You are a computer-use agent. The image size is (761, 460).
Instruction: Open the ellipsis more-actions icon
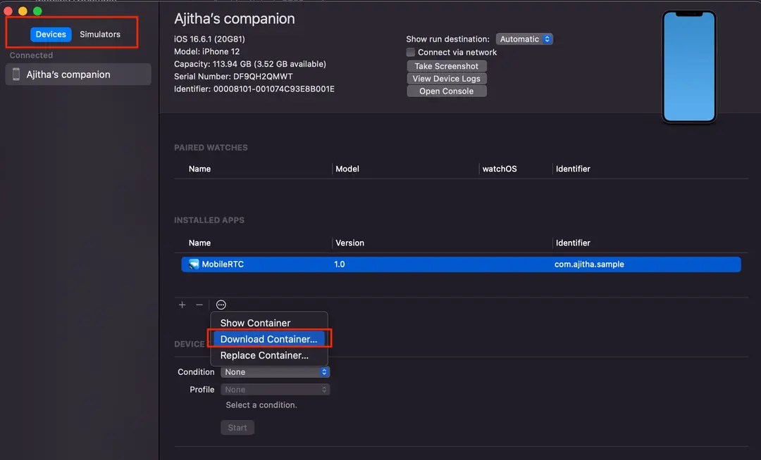coord(221,305)
